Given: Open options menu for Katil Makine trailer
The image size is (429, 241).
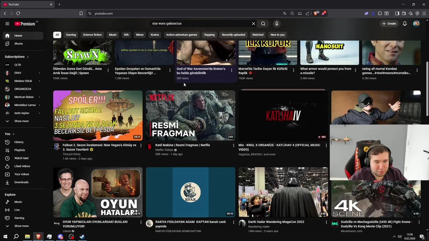Looking at the screenshot, I should coord(234,146).
